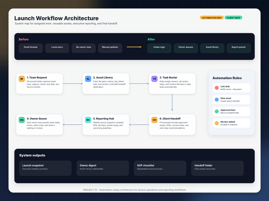Click the red Before label
Screen dimensions: 269x201
24,39
